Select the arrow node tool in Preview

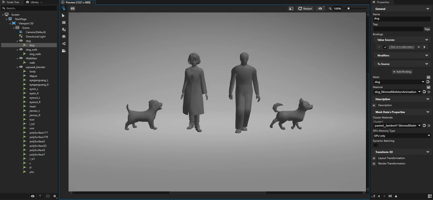coord(64,16)
